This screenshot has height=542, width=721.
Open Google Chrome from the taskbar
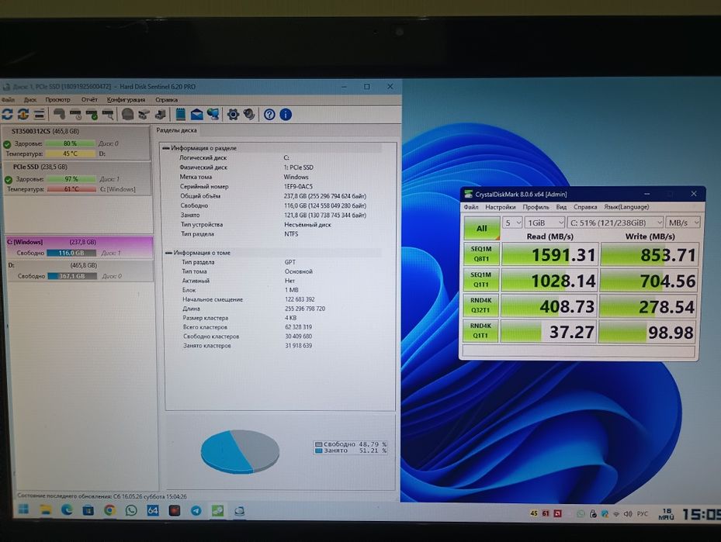pos(109,510)
